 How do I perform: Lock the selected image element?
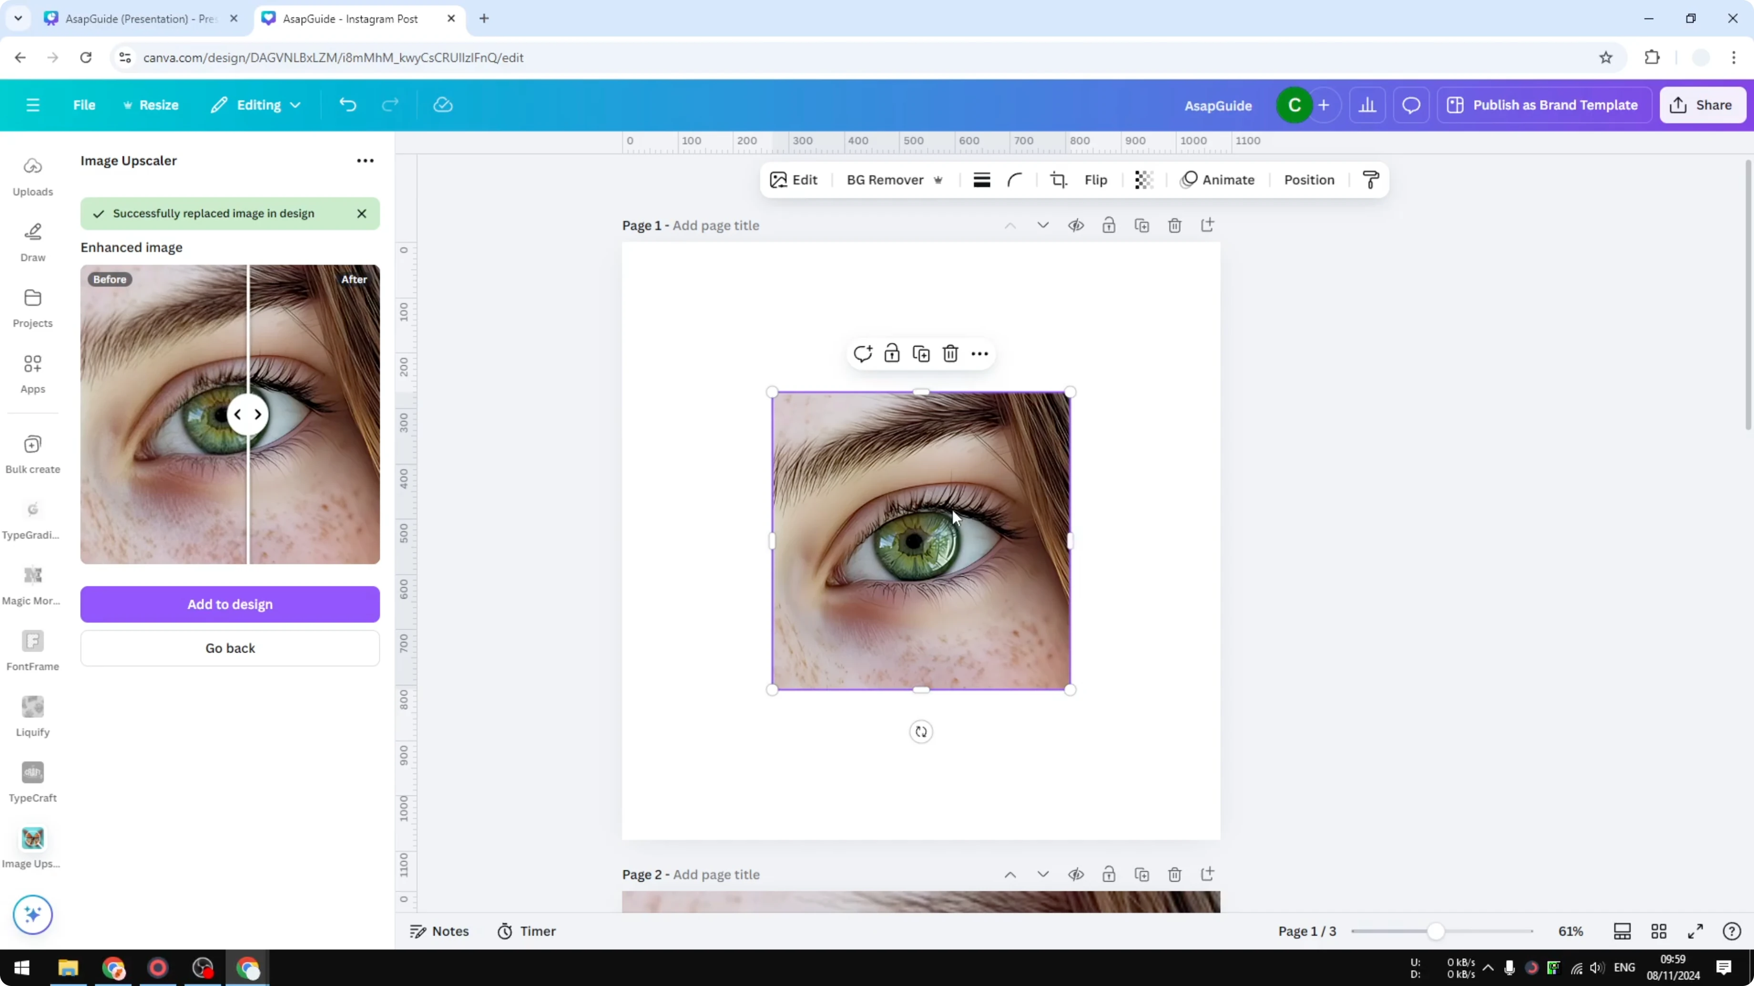coord(892,353)
